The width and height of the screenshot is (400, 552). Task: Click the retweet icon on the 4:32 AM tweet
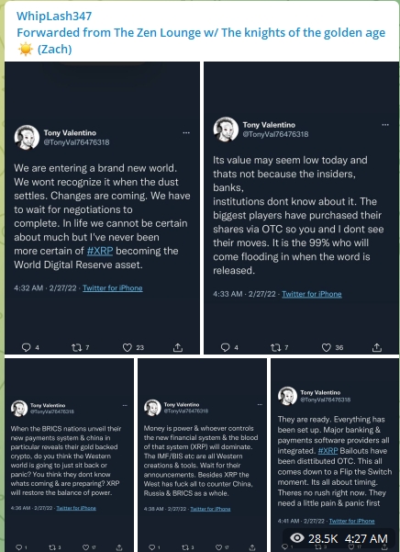tap(76, 347)
